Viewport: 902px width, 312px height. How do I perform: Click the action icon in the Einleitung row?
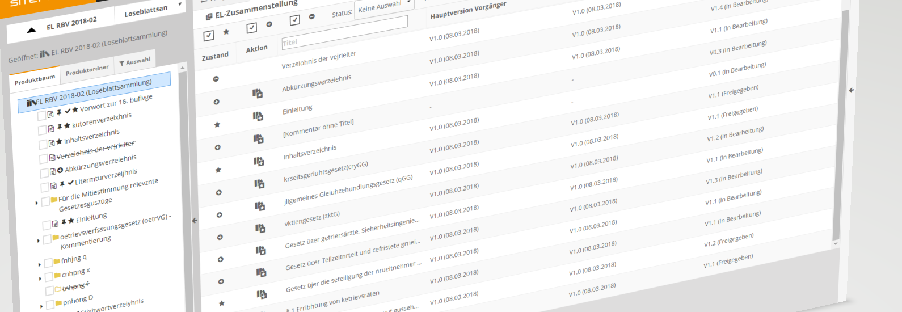(x=258, y=116)
